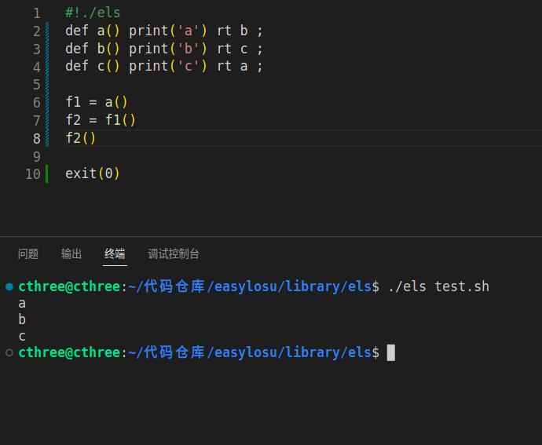The image size is (542, 445).
Task: Switch to the 问题 panel tab
Action: point(28,254)
